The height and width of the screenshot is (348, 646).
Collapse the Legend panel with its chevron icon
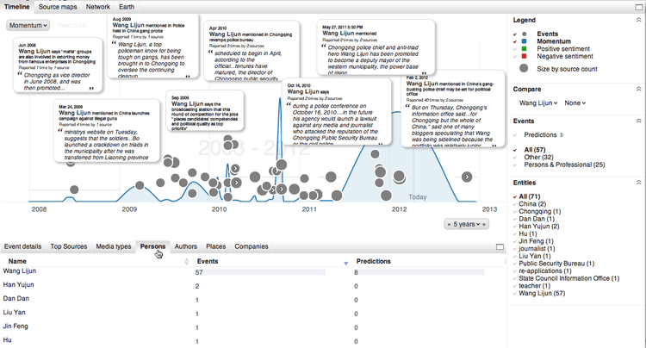638,19
